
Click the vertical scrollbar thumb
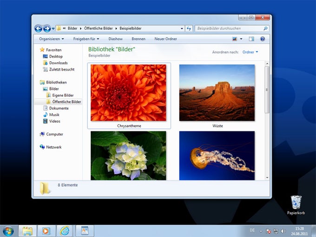coord(267,90)
